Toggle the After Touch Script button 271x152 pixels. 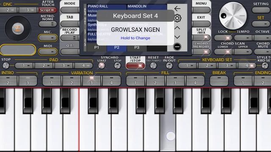[x=47, y=10]
